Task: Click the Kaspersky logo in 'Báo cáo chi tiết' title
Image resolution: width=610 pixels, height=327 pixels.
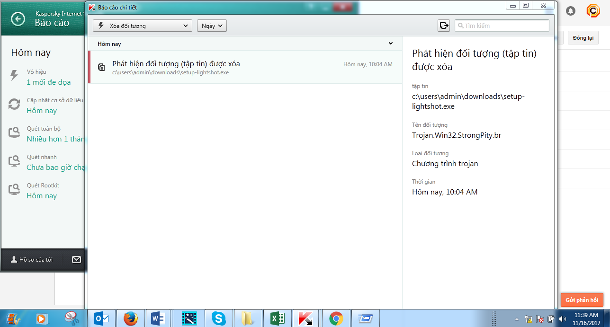Action: tap(92, 8)
